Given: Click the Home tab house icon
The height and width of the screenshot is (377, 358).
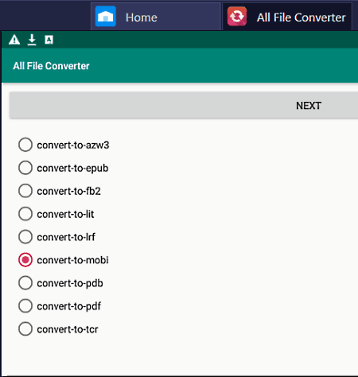Looking at the screenshot, I should (x=106, y=17).
